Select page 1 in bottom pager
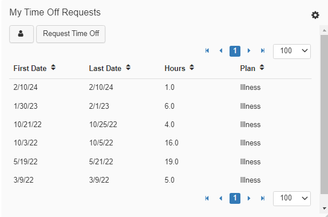This screenshot has width=328, height=217. click(235, 198)
